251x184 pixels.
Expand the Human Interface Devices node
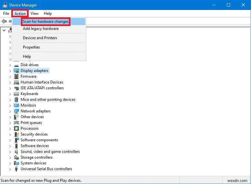click(x=10, y=83)
